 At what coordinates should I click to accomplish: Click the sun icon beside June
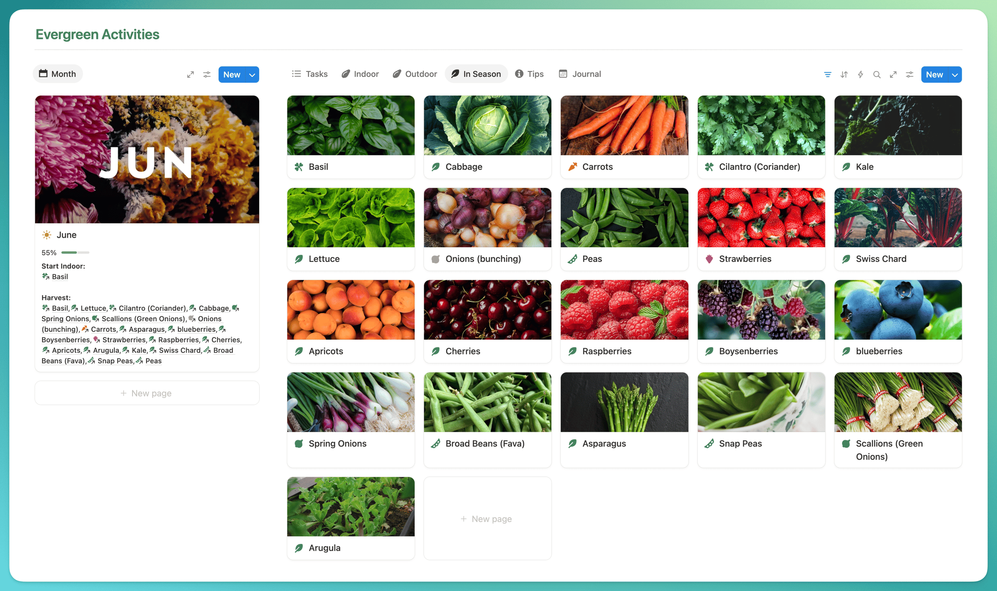(x=47, y=235)
